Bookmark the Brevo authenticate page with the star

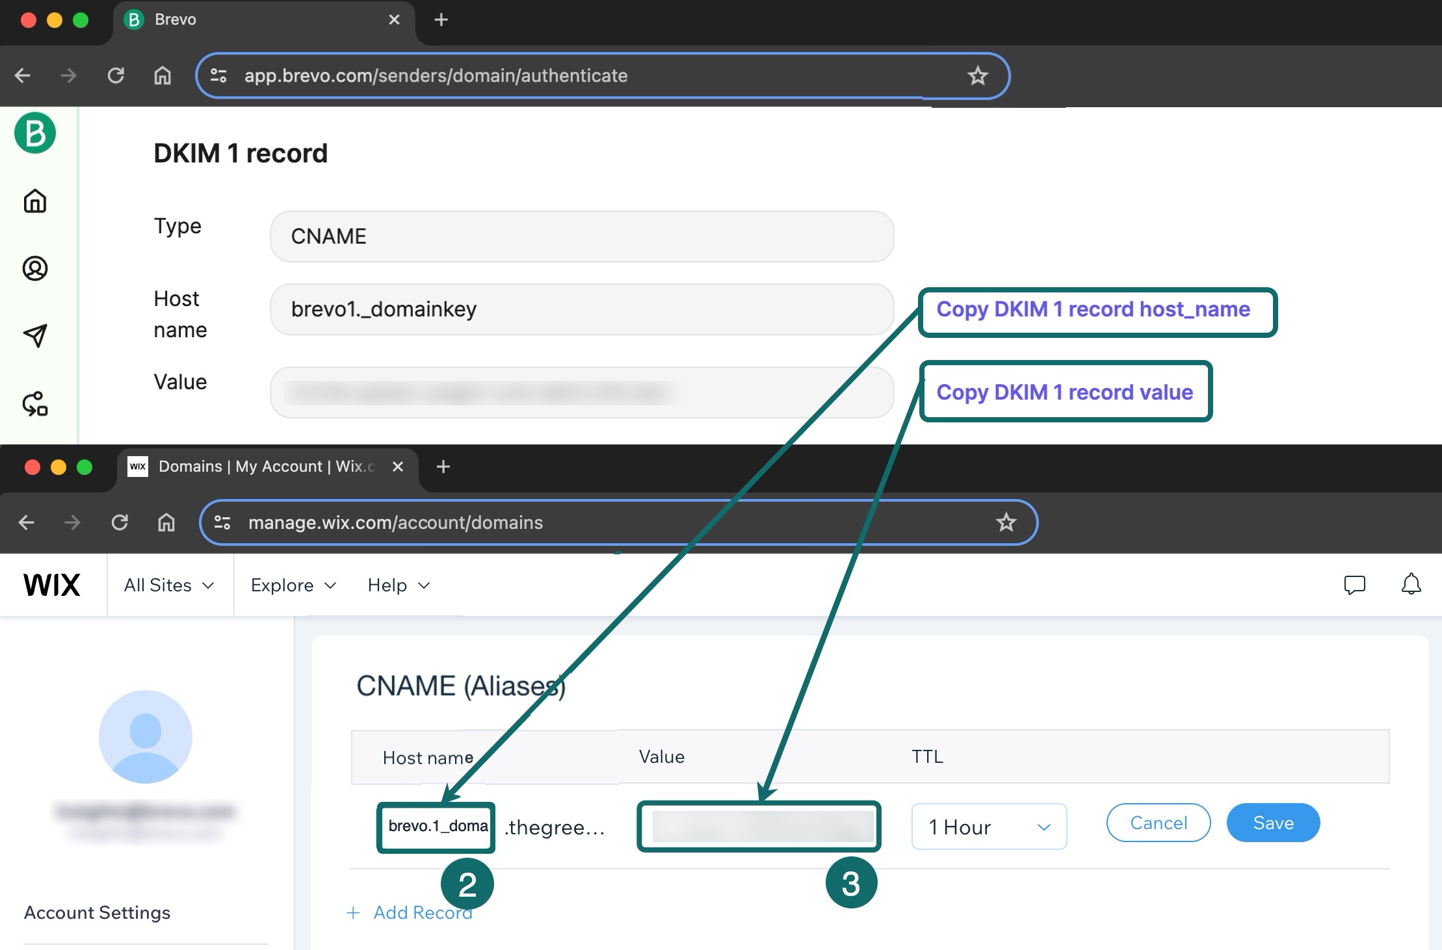(978, 76)
